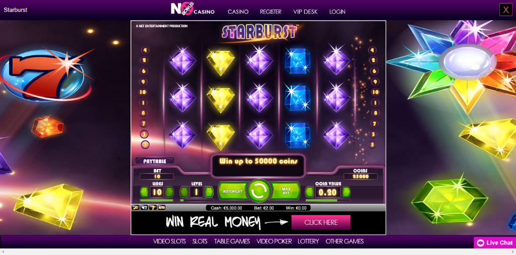
Task: Decrease Coin Value with left arrow
Action: tap(309, 192)
